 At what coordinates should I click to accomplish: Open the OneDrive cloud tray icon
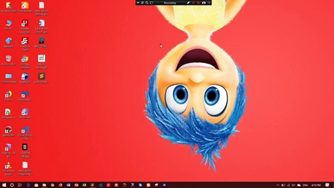(299, 185)
